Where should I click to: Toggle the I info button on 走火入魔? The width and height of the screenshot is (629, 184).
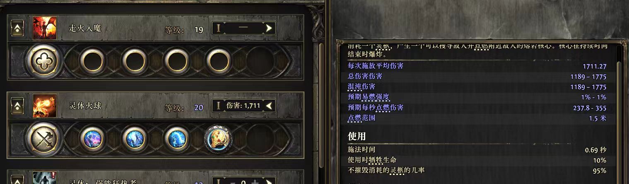point(219,28)
